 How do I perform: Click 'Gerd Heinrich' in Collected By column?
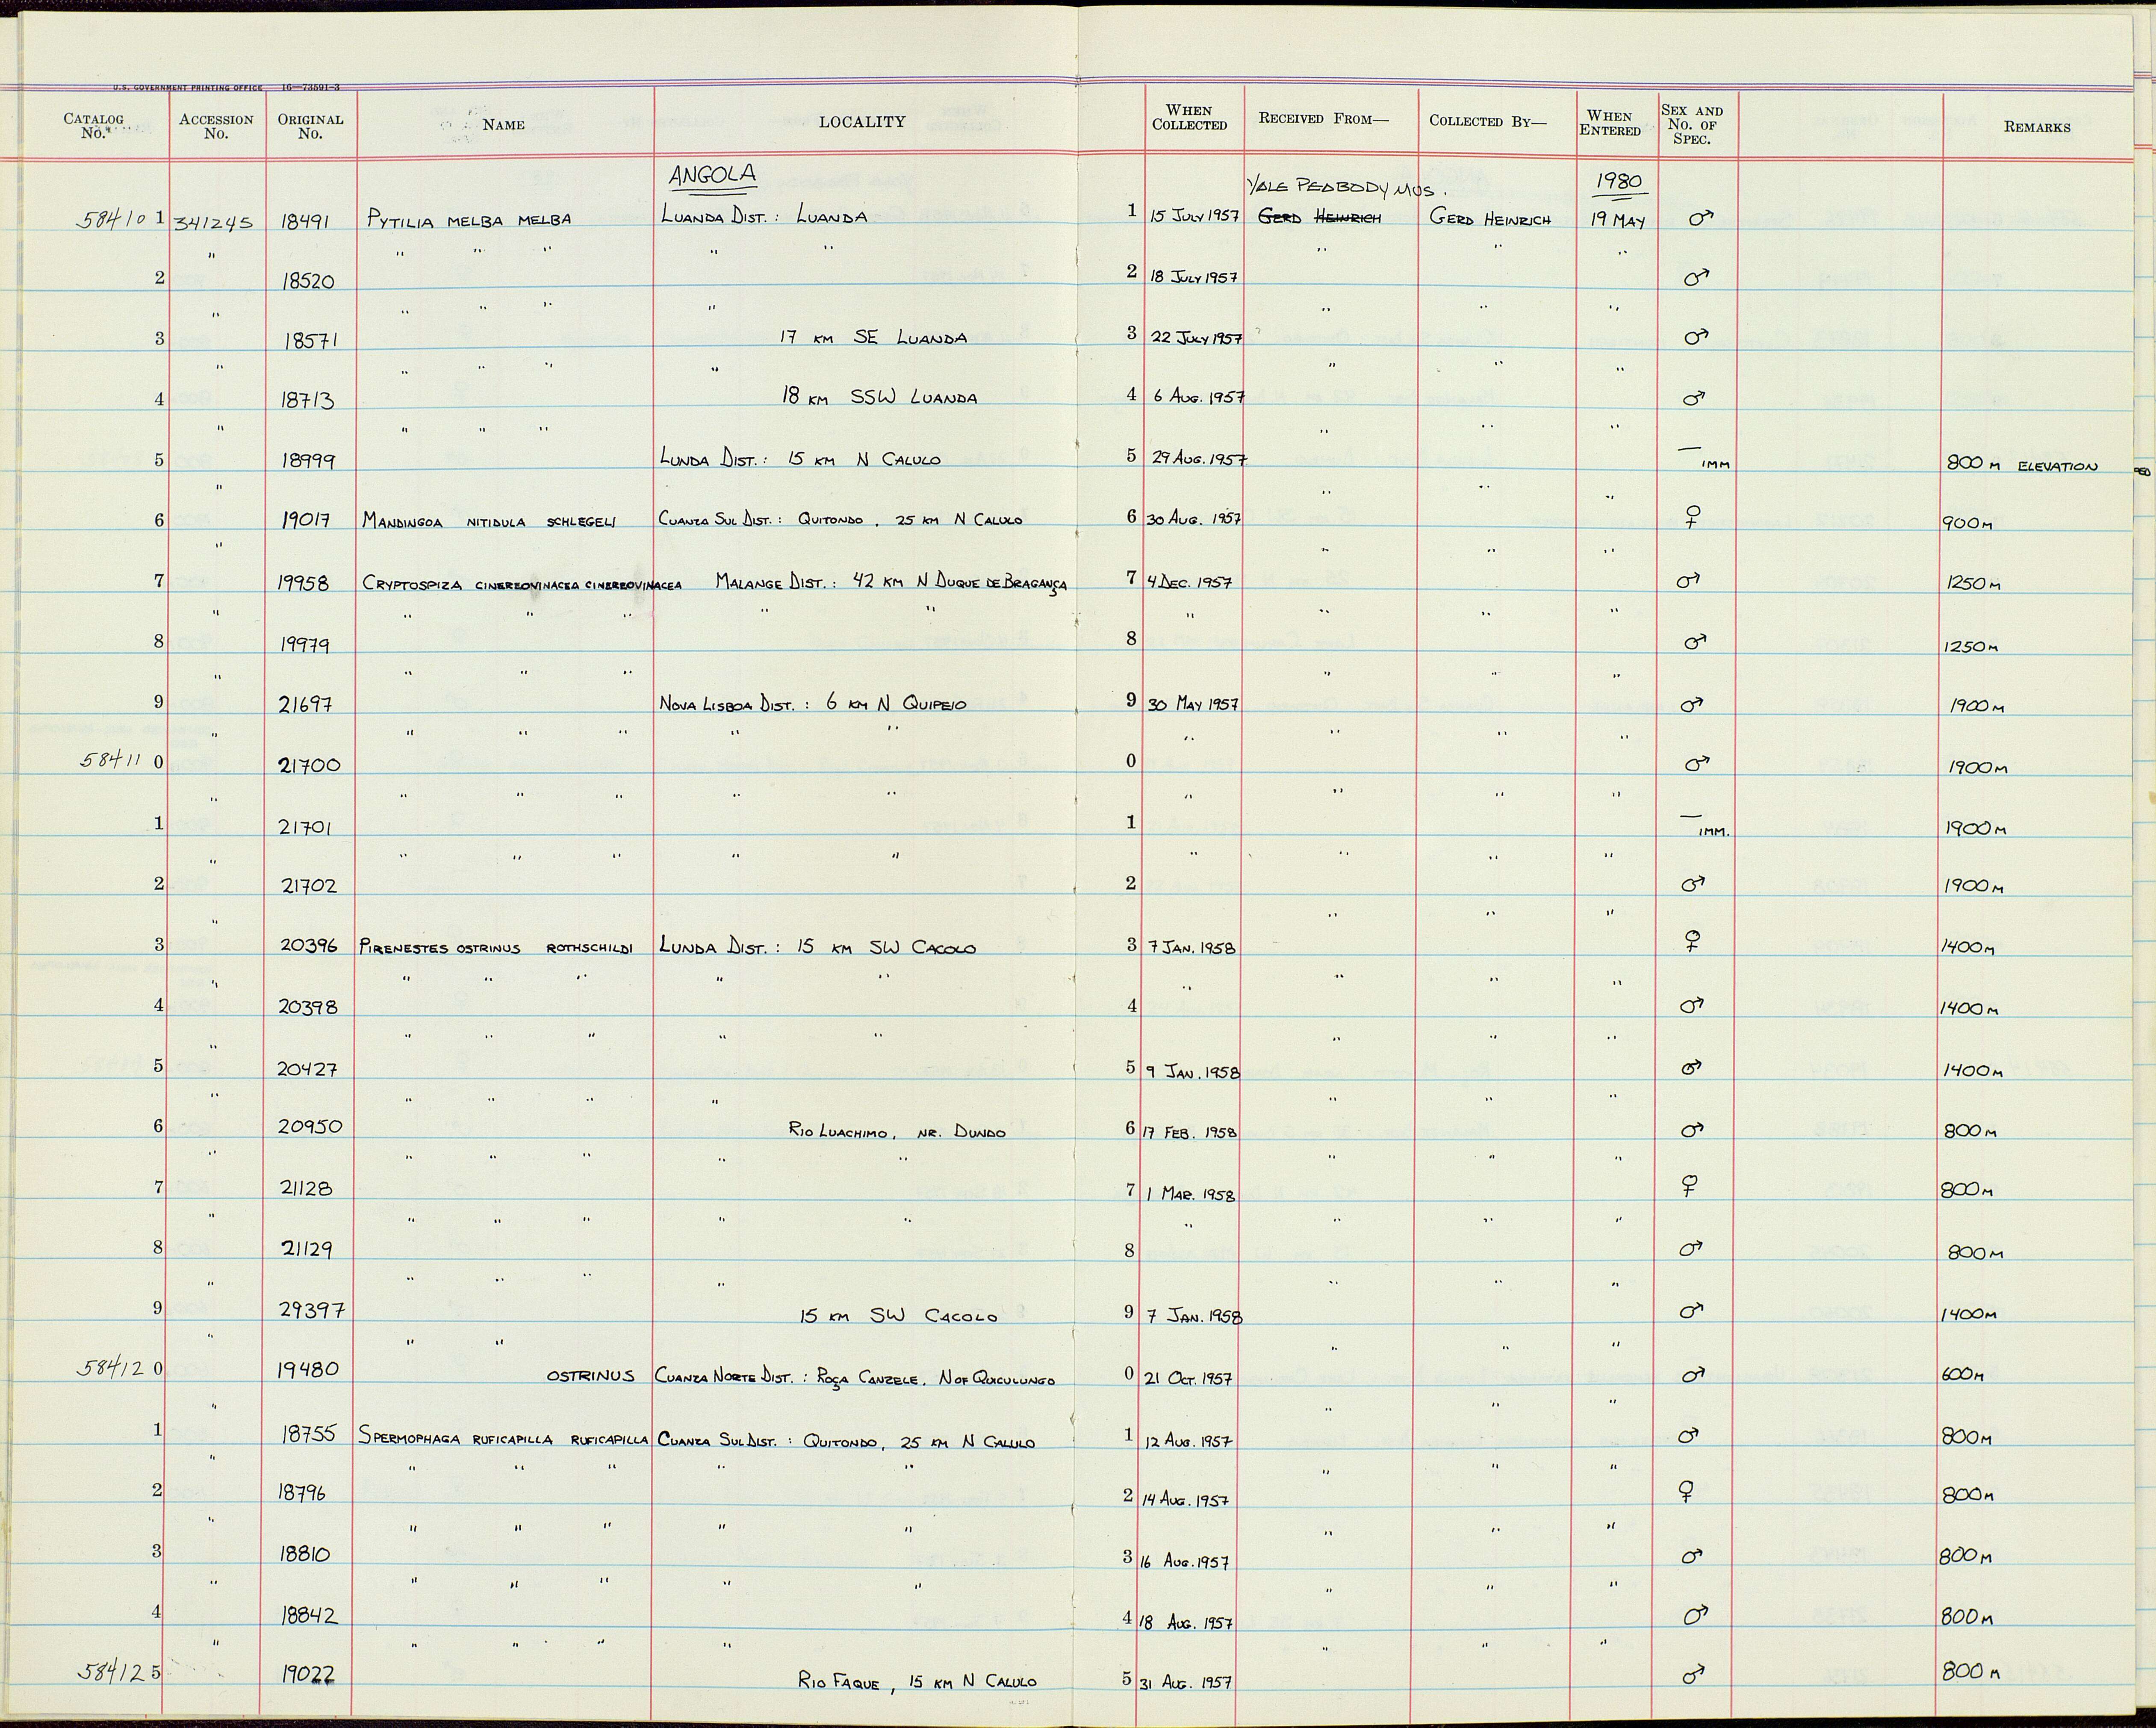click(1490, 219)
